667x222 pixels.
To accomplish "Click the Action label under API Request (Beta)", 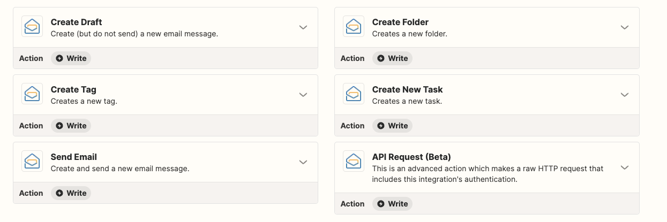I will tap(353, 204).
